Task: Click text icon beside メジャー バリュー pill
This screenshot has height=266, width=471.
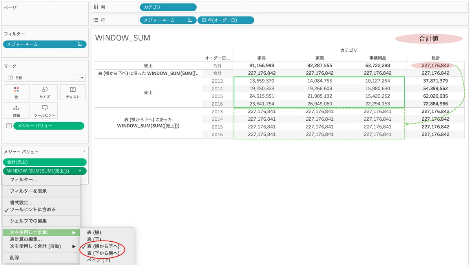Action: [9, 126]
